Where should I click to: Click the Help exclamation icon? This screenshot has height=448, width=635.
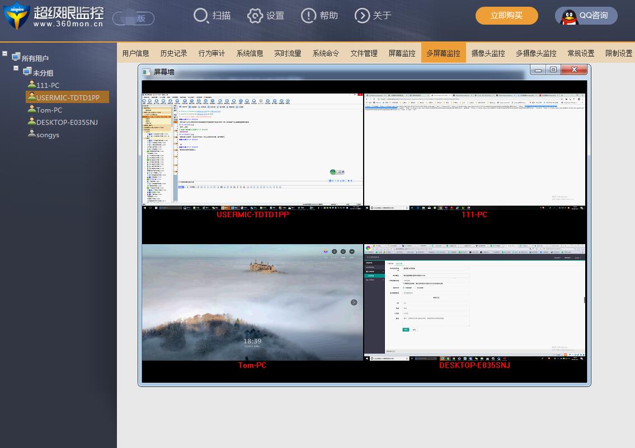(308, 16)
